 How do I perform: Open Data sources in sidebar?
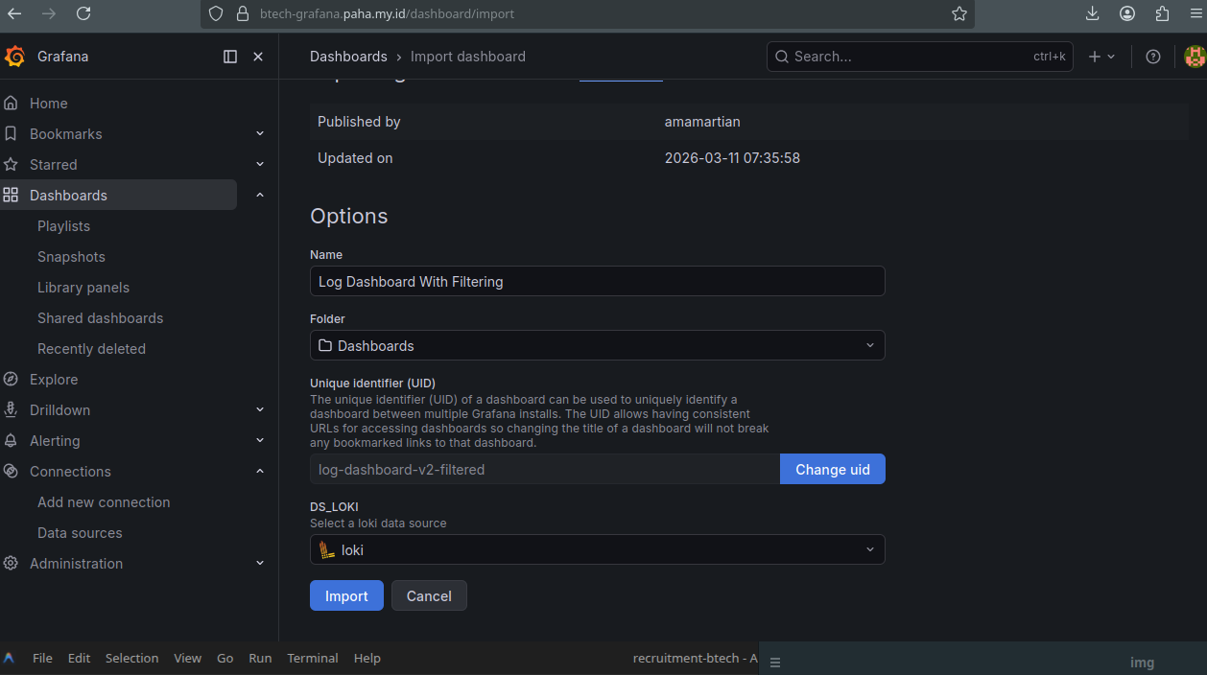80,532
